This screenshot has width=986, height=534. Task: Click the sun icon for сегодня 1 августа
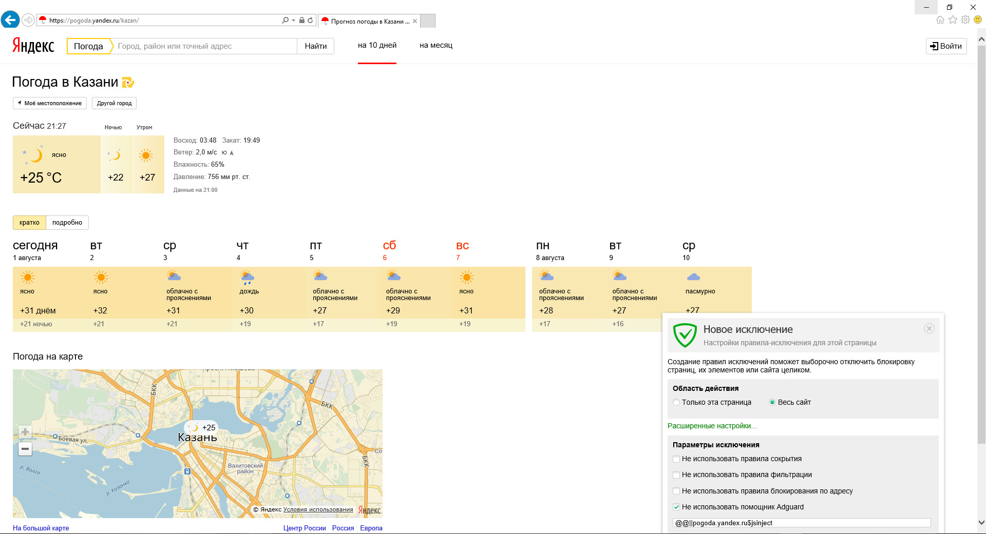pyautogui.click(x=28, y=278)
